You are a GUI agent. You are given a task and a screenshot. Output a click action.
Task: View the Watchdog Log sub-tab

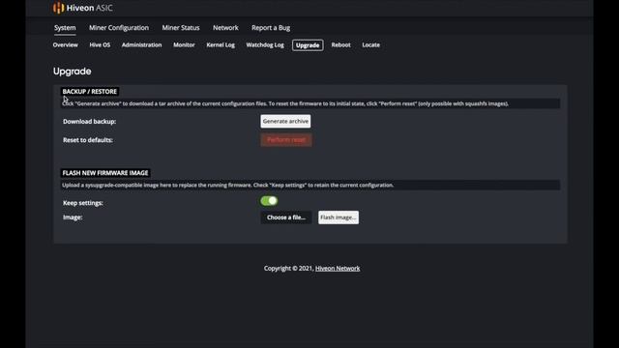tap(265, 45)
